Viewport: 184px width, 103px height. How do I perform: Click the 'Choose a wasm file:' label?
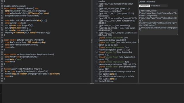(x=147, y=2)
